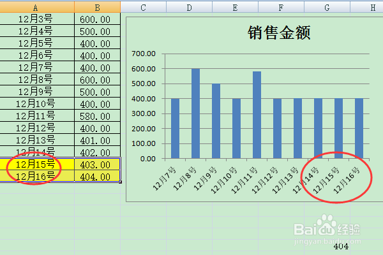Click the 12月14号 bar in chart
This screenshot has height=255, width=383.
(x=318, y=129)
